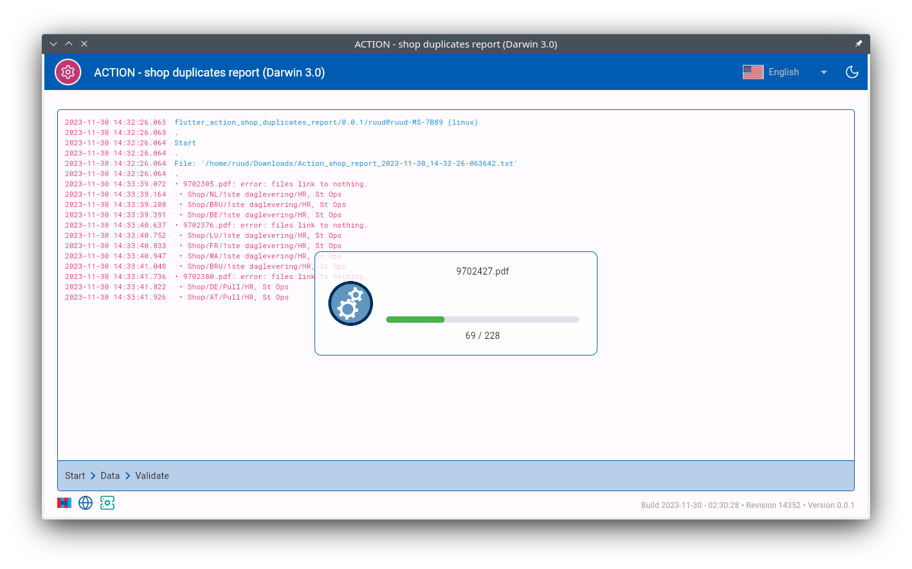This screenshot has width=912, height=569.
Task: Select the Data breadcrumb step
Action: click(x=110, y=476)
